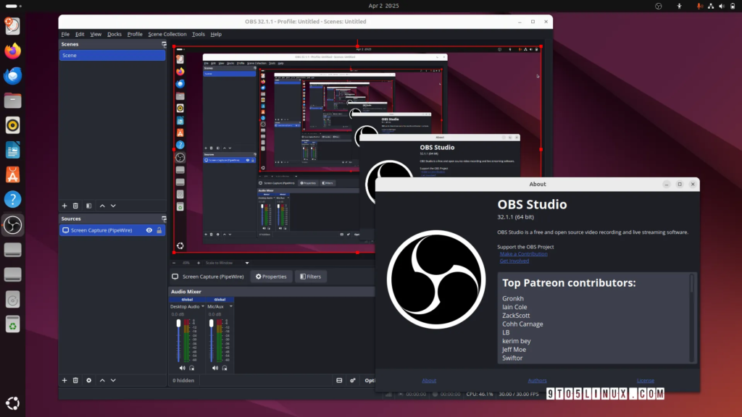Viewport: 742px width, 417px height.
Task: Mute Mic/Aux speaker icon
Action: (x=214, y=368)
